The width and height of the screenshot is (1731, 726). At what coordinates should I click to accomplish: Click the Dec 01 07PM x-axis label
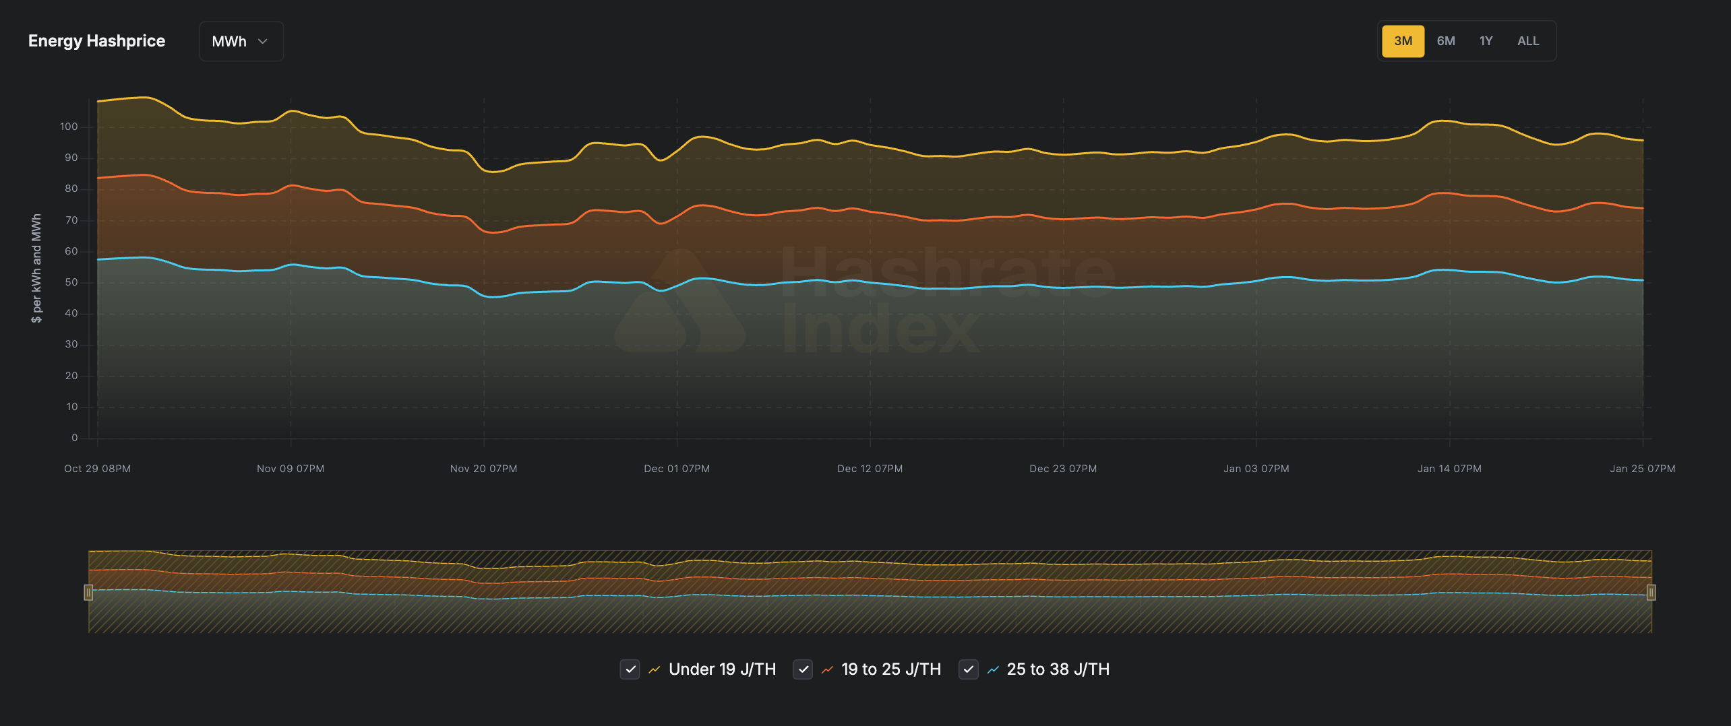tap(677, 469)
